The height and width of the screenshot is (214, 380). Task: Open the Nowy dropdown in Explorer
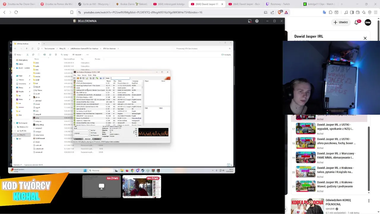[x=19, y=55]
